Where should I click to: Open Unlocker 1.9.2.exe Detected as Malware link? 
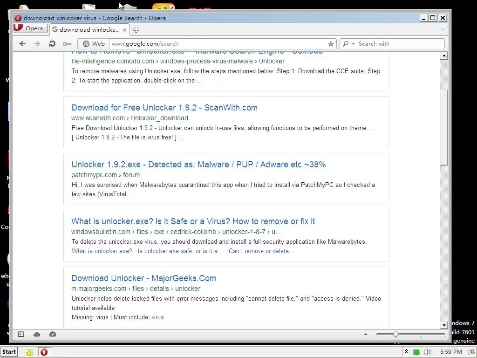tap(198, 165)
